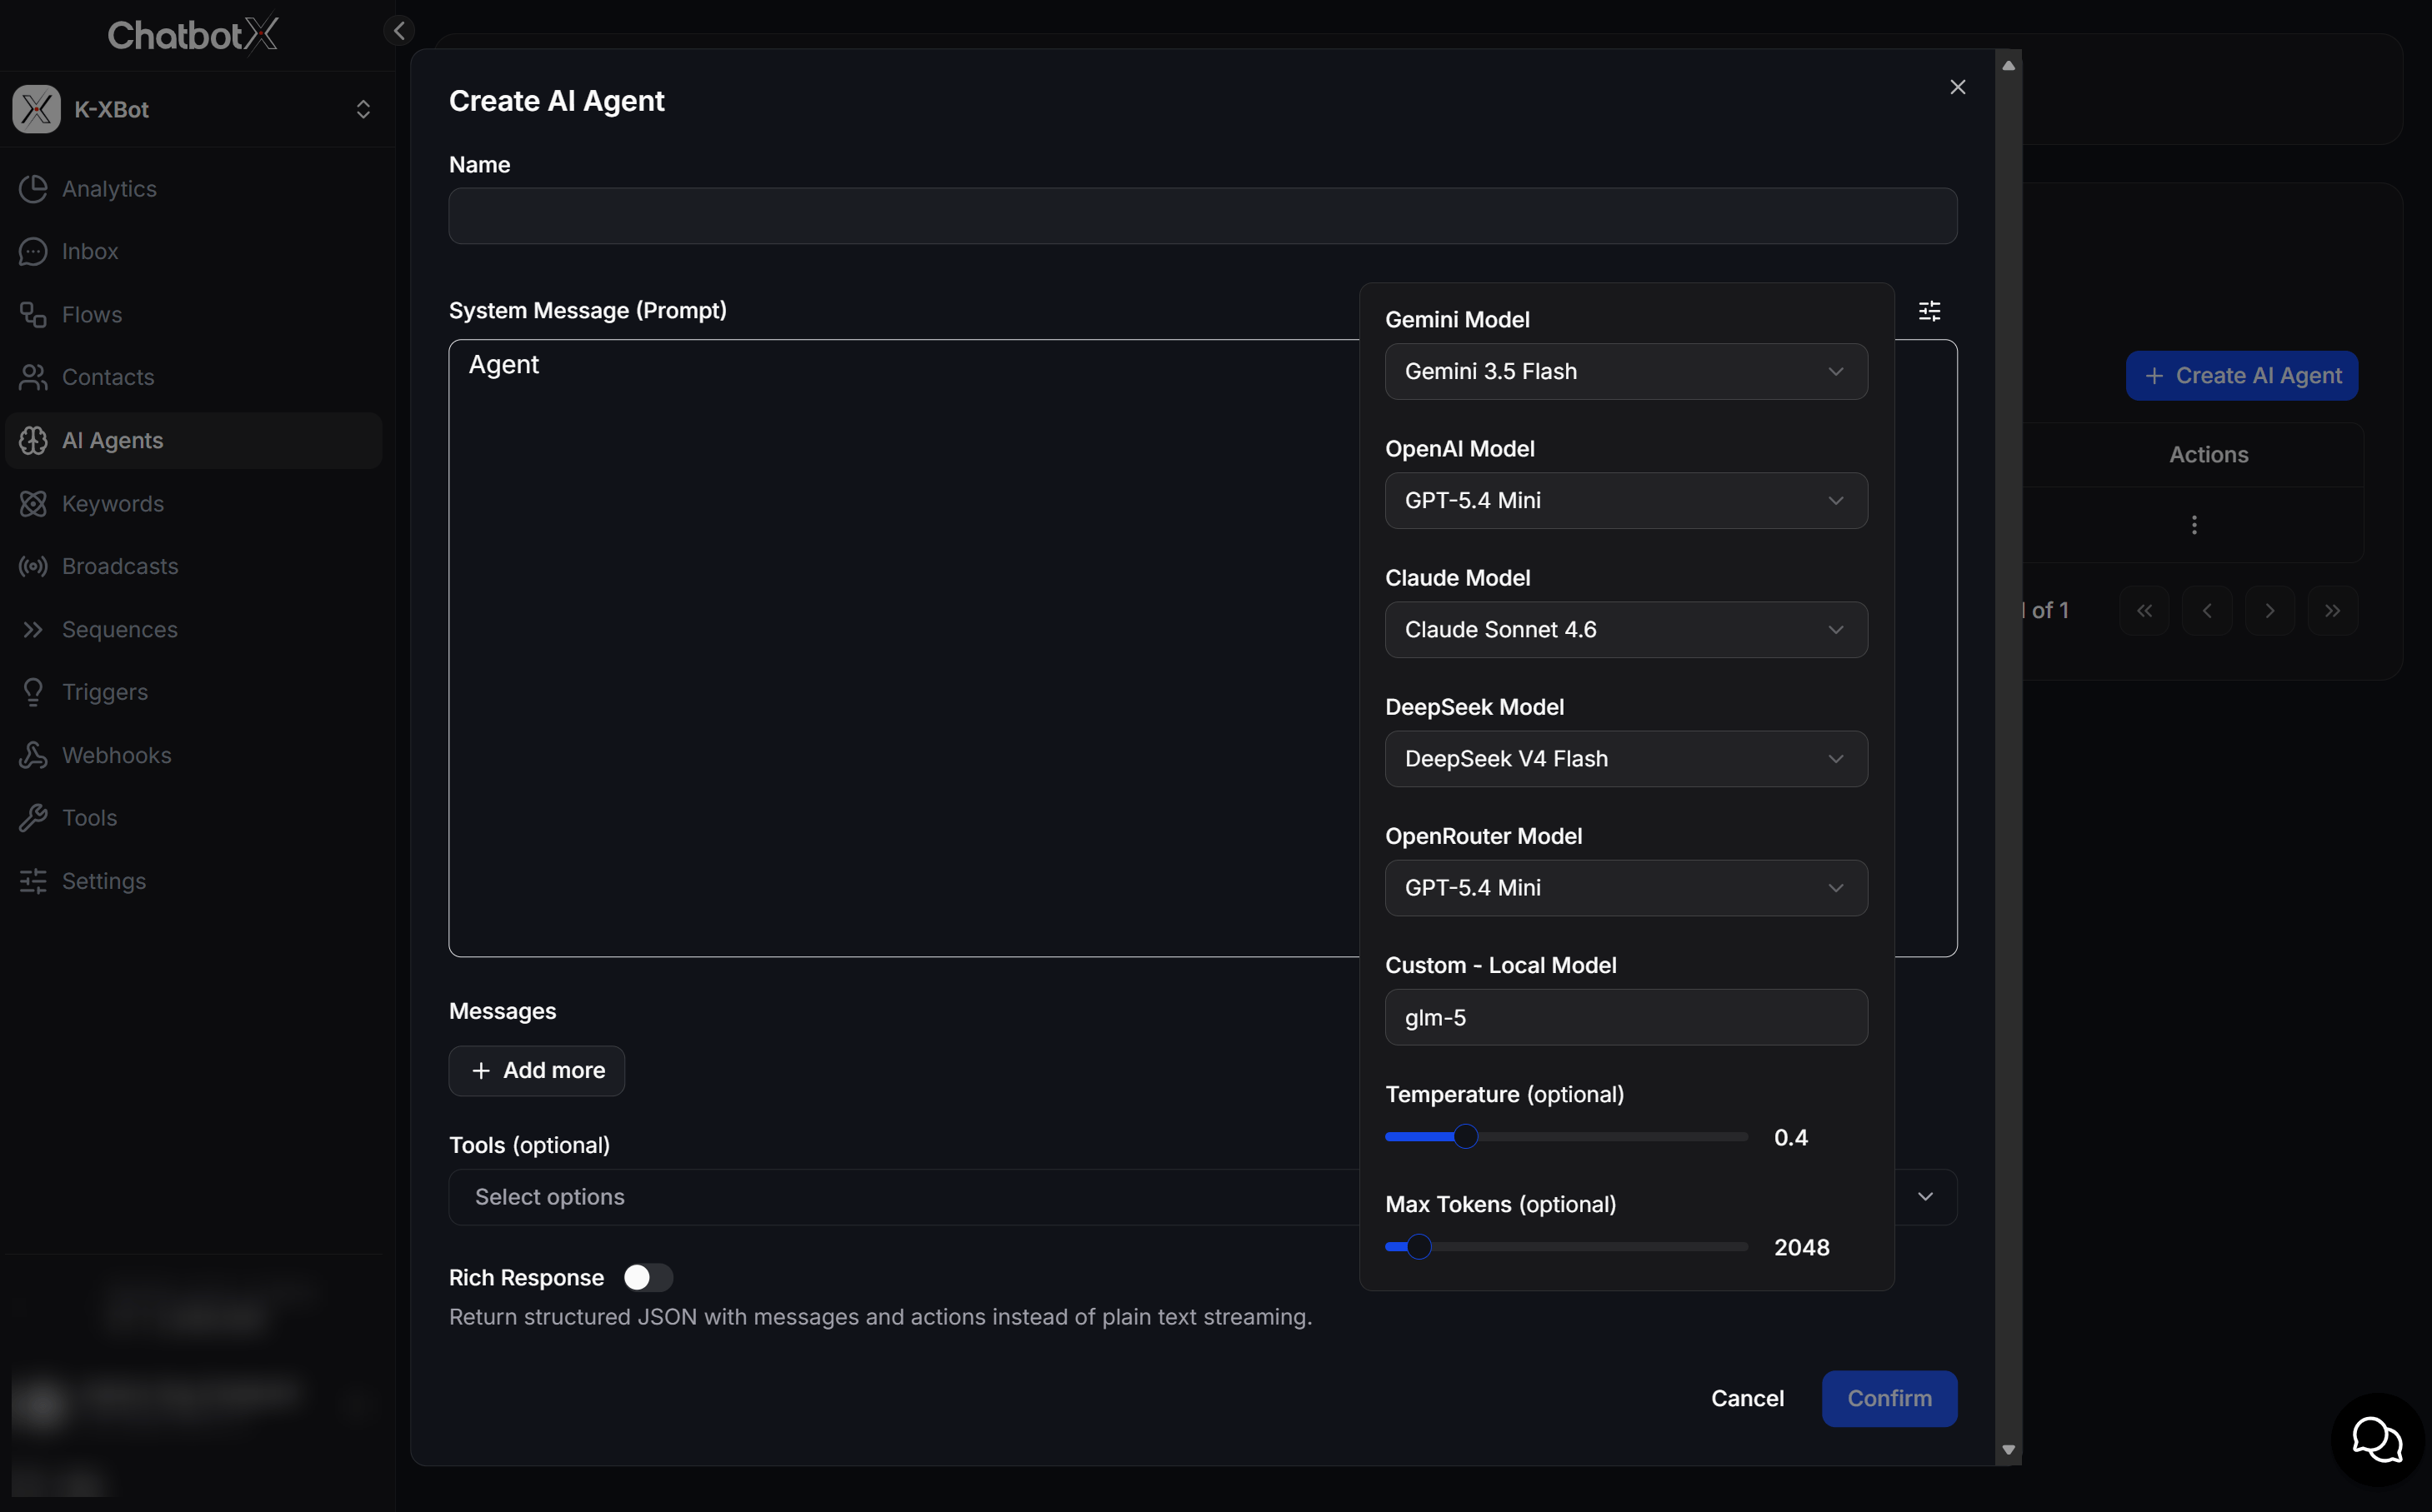The image size is (2432, 1512).
Task: Open the OpenAI Model dropdown
Action: point(1626,501)
